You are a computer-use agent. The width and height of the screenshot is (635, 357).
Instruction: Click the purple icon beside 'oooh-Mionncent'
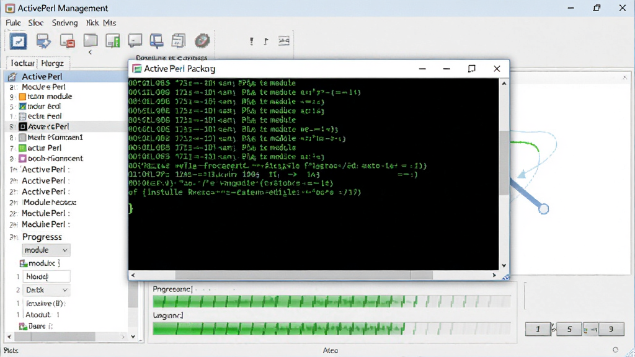pos(23,159)
